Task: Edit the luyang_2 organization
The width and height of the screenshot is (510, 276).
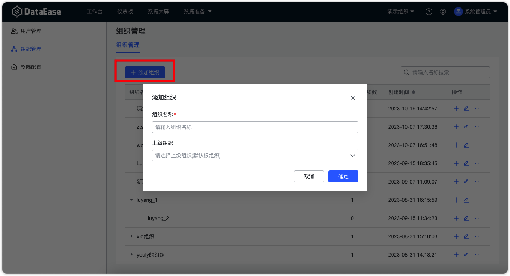Action: tap(466, 218)
